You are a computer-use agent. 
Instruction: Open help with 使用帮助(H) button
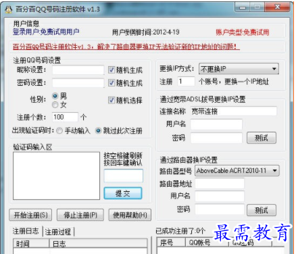point(130,215)
